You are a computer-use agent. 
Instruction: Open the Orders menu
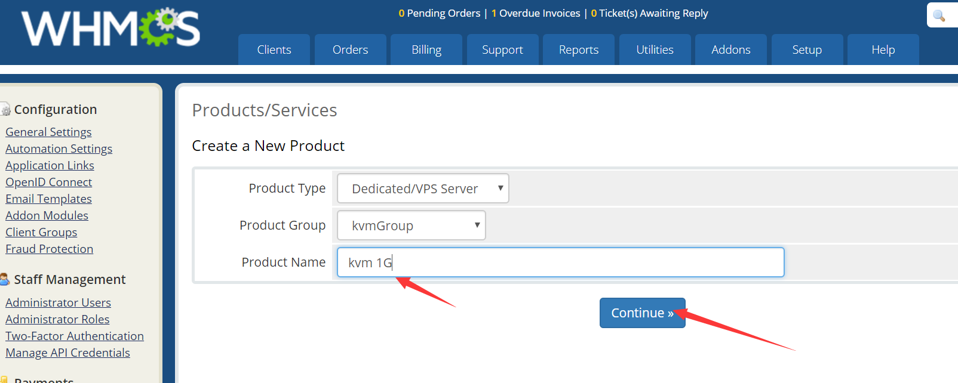350,50
